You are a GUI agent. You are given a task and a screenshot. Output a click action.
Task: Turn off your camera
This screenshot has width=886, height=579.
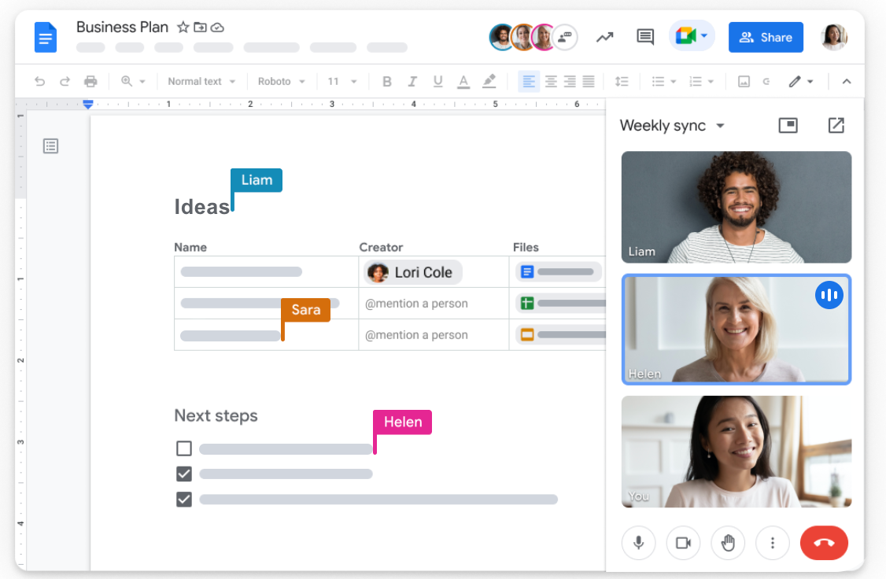683,543
